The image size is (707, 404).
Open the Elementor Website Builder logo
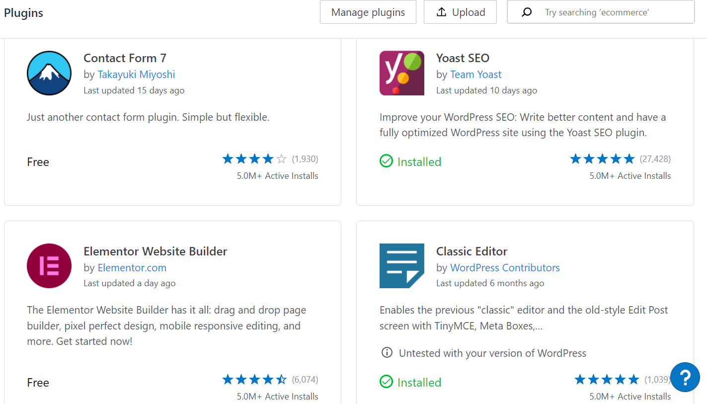(x=49, y=266)
